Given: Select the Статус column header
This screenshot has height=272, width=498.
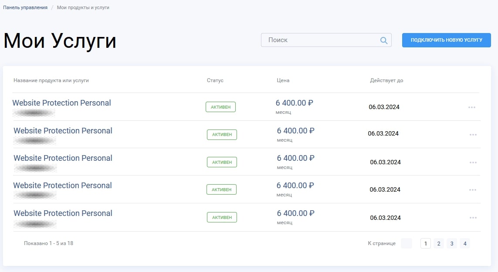Looking at the screenshot, I should tap(215, 80).
